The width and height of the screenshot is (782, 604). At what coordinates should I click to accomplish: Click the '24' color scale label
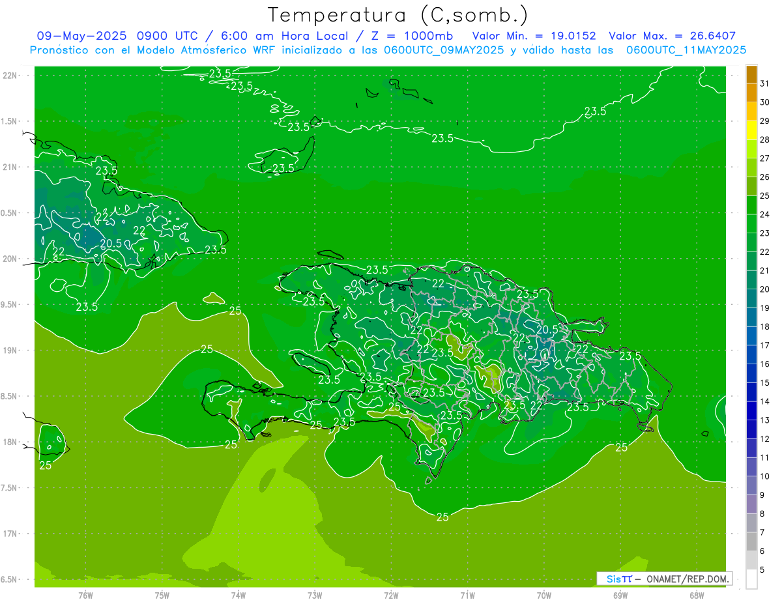(x=765, y=214)
